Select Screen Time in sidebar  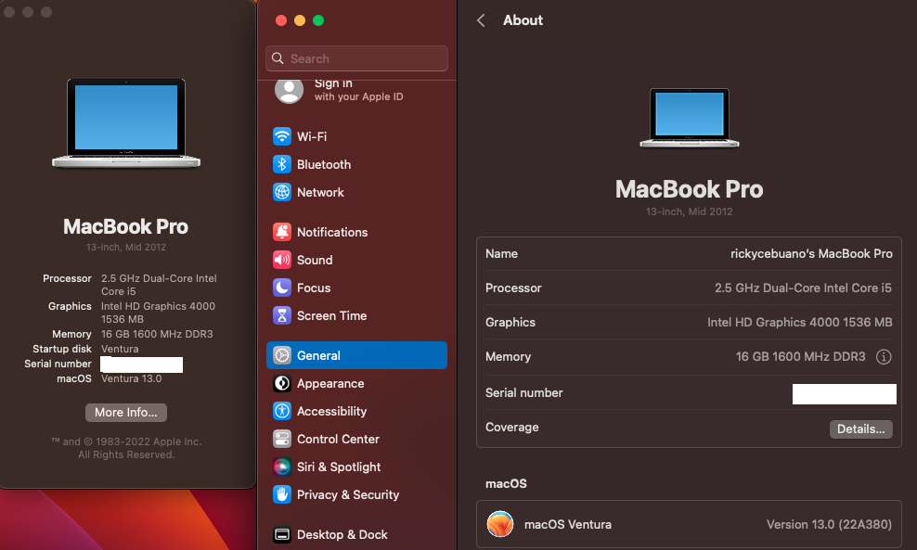(331, 315)
